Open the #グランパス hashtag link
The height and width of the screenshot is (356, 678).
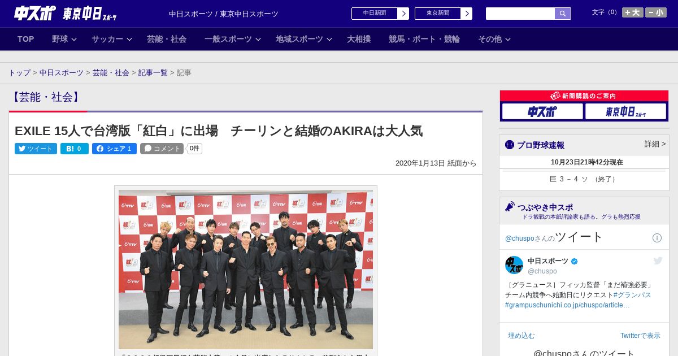pos(632,295)
